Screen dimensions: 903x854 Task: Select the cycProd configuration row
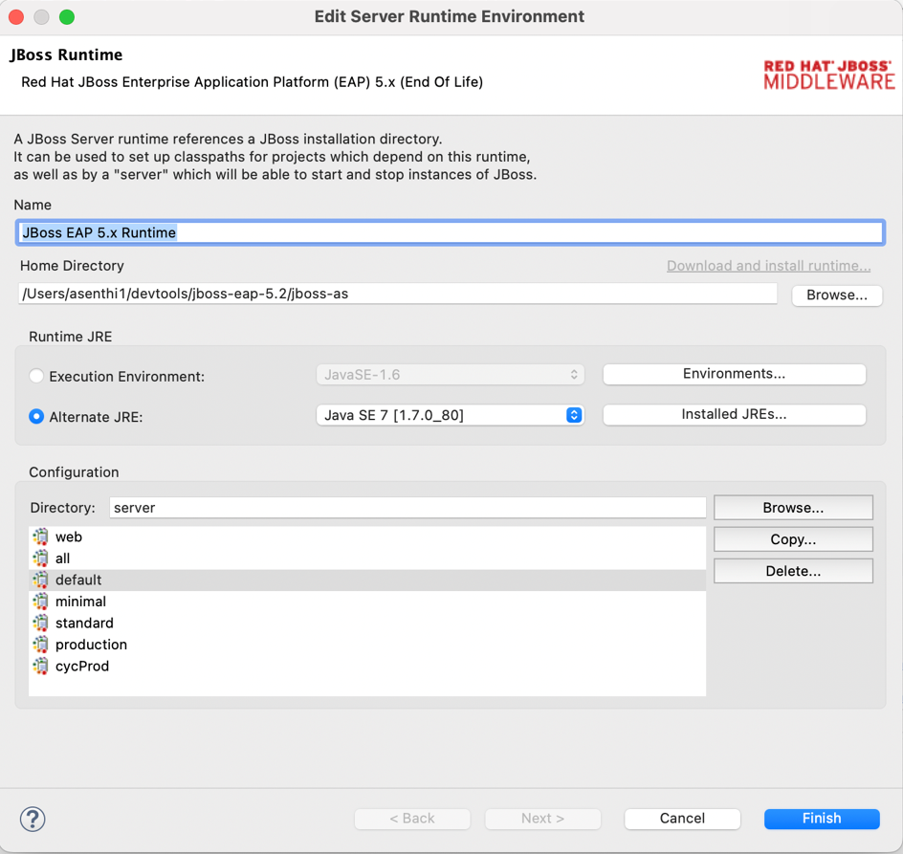click(367, 667)
